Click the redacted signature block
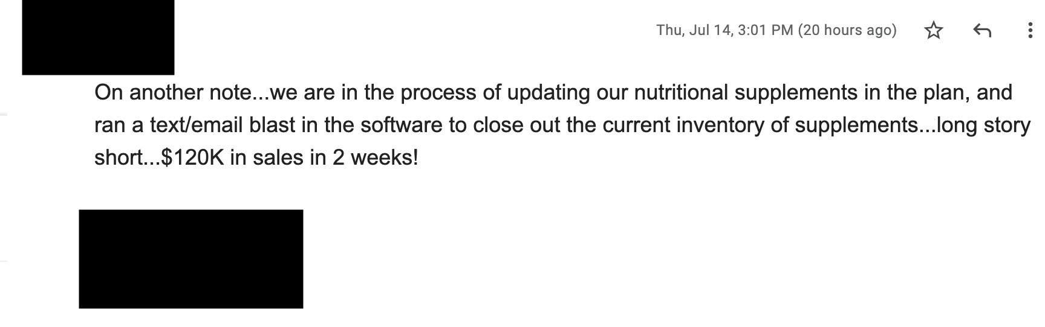 [191, 259]
